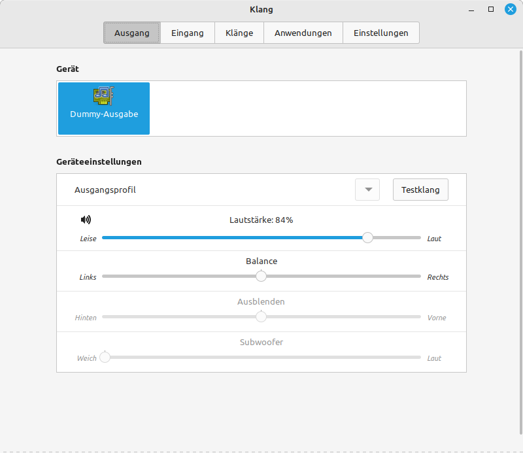This screenshot has width=523, height=453.
Task: Click the 'Leise' label at volume slider
Action: point(88,239)
